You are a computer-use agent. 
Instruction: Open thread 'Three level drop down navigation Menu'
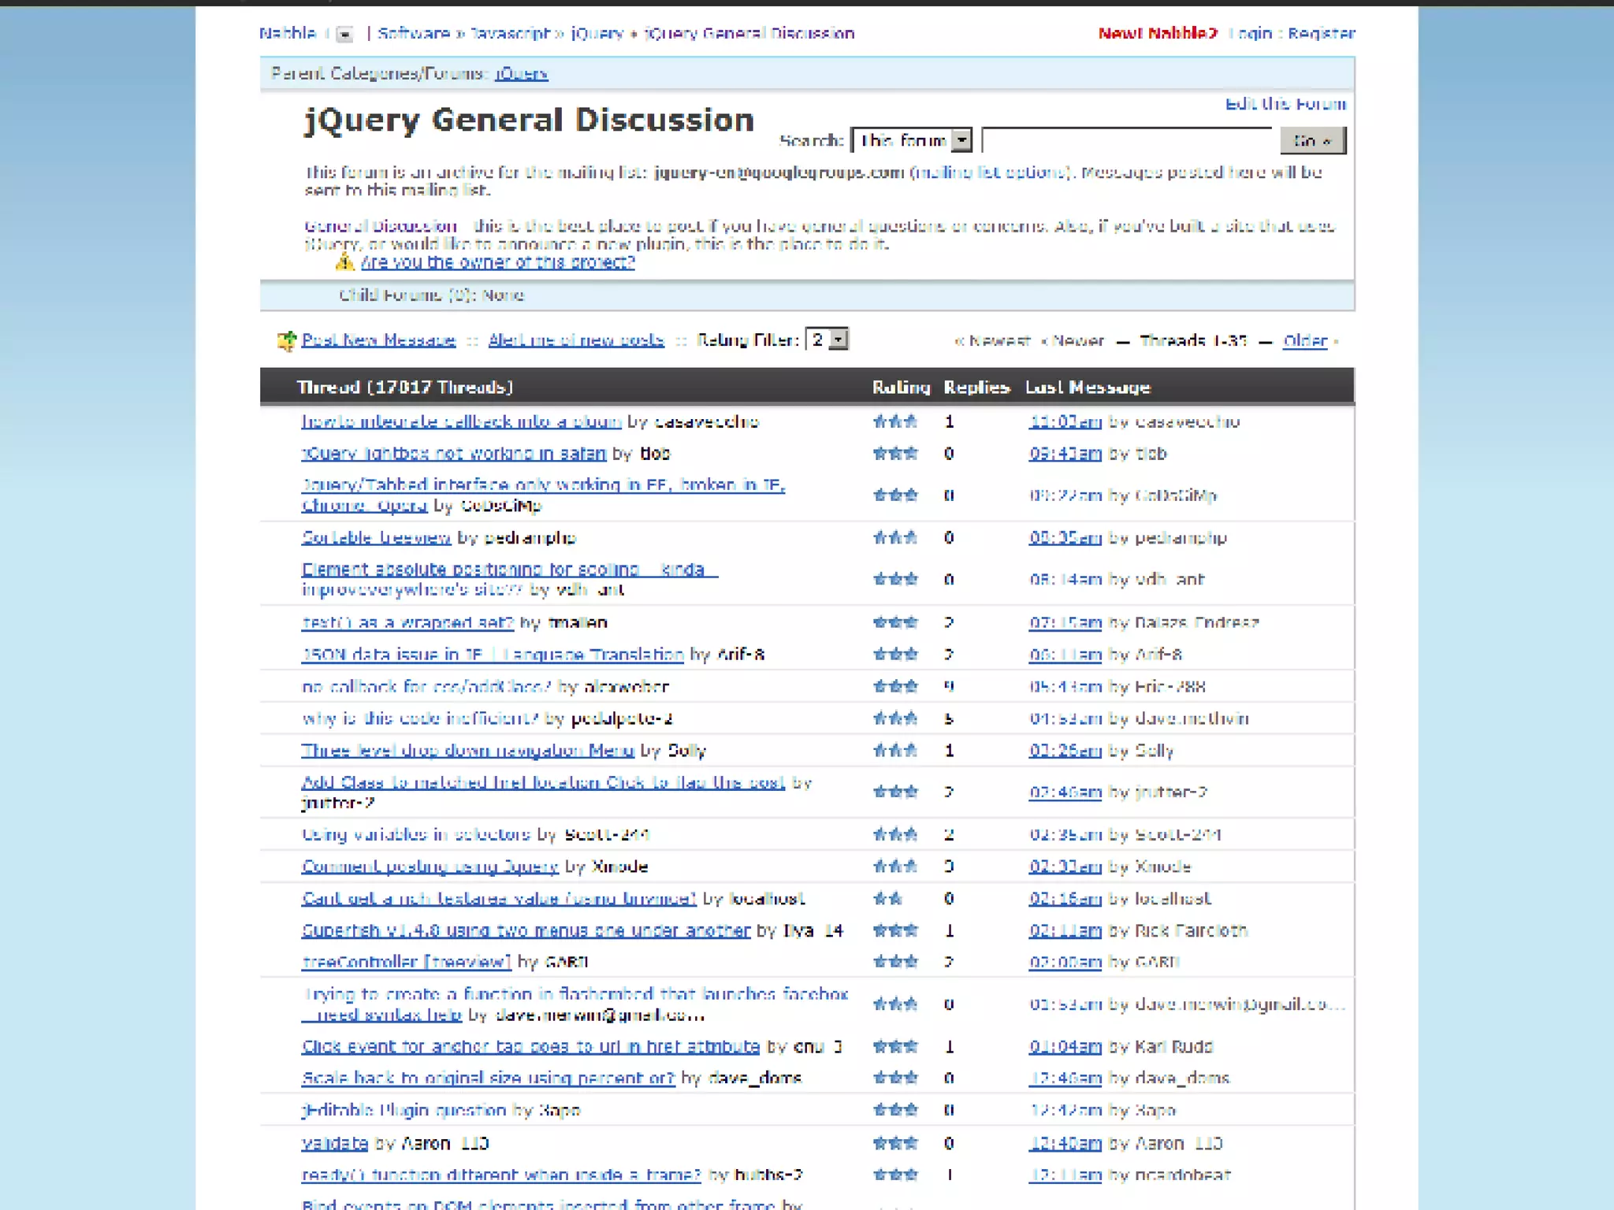(x=467, y=750)
